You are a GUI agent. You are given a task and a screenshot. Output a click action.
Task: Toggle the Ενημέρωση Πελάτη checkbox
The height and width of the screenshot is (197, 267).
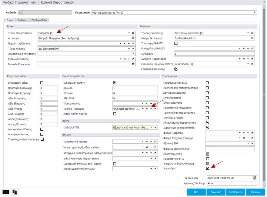tap(115, 83)
